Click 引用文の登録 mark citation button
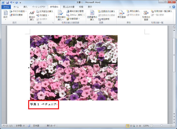The image size is (177, 129). pos(146,15)
